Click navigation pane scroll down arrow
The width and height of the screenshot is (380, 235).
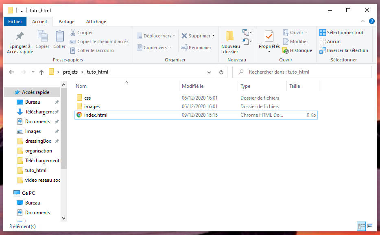click(63, 218)
